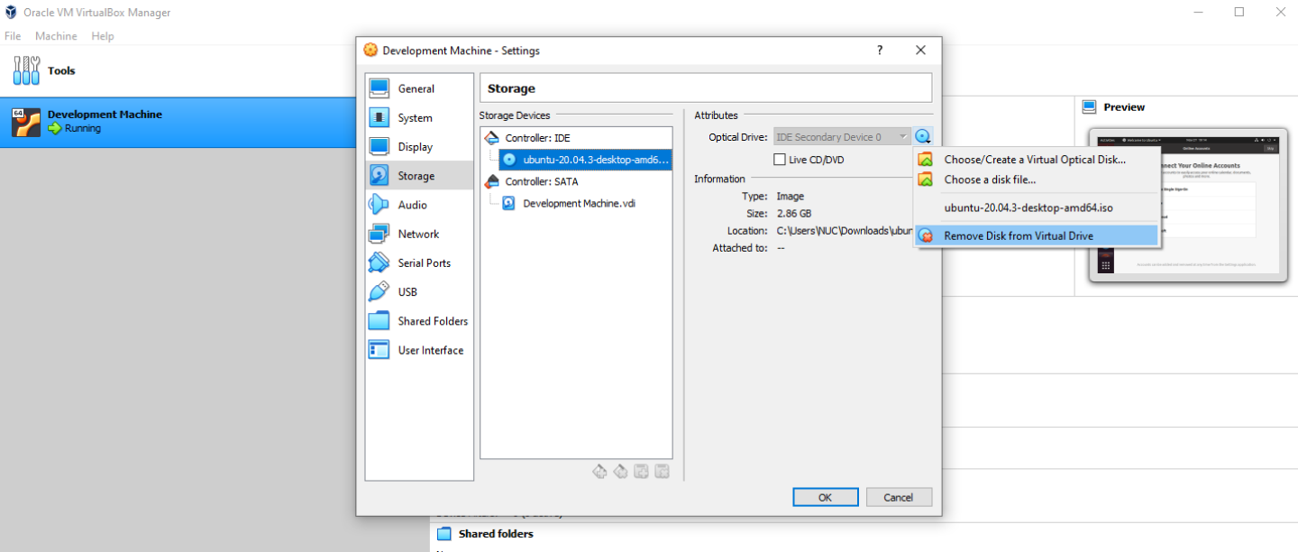Click the Location path value
This screenshot has width=1298, height=552.
(x=845, y=231)
